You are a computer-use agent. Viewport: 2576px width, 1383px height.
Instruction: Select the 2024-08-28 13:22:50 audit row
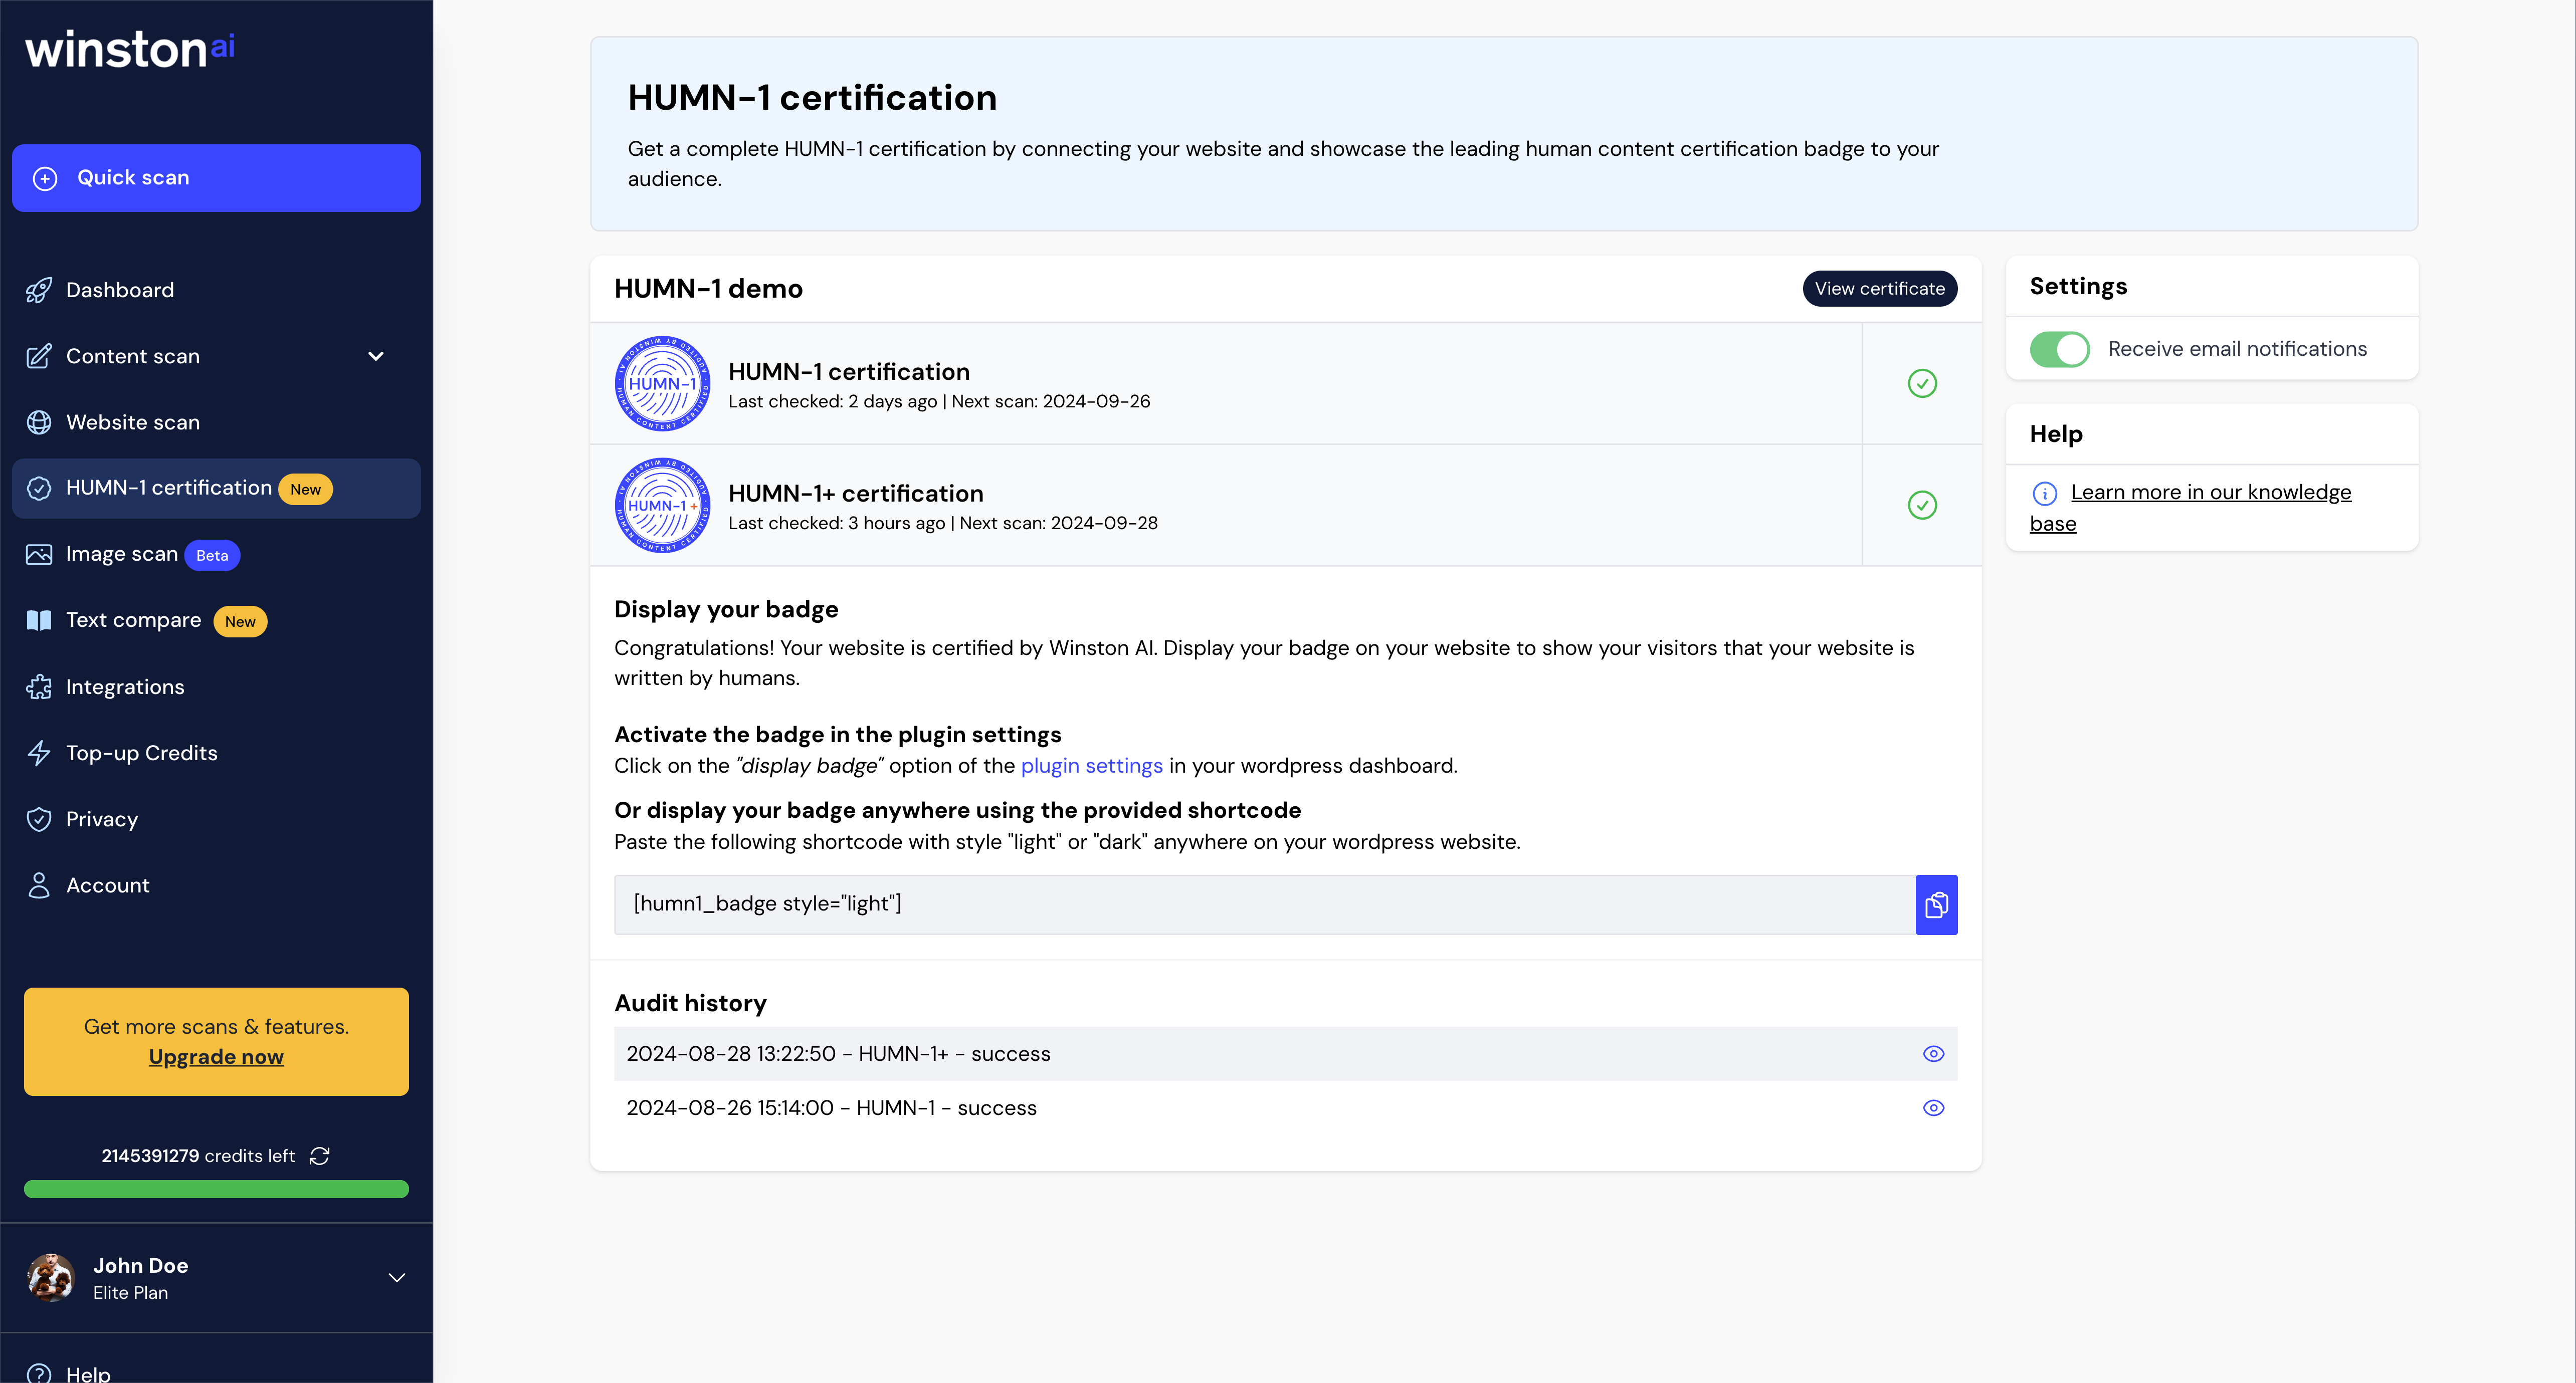pyautogui.click(x=1285, y=1054)
